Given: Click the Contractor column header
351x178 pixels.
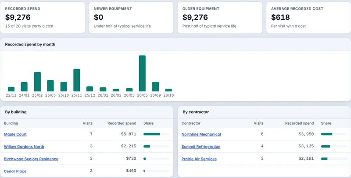Looking at the screenshot, I should click(x=191, y=123).
